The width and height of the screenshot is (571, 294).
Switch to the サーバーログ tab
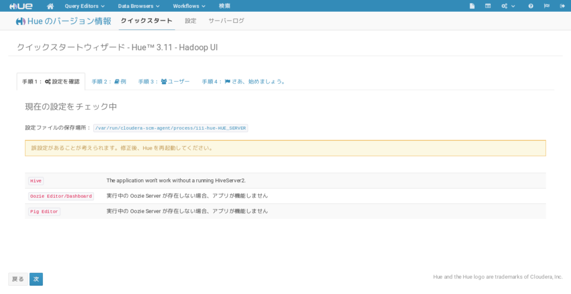[226, 21]
